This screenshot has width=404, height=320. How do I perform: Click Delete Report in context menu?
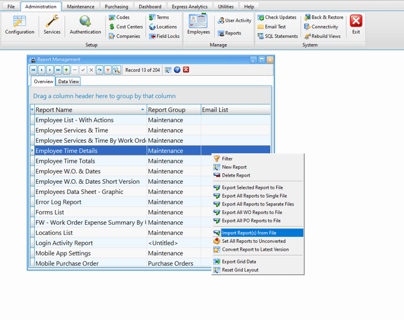pyautogui.click(x=236, y=175)
